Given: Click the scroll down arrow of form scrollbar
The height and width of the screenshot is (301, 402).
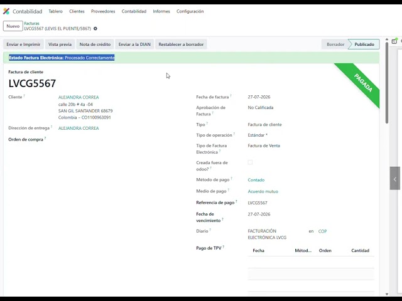Looking at the screenshot, I should [387, 294].
